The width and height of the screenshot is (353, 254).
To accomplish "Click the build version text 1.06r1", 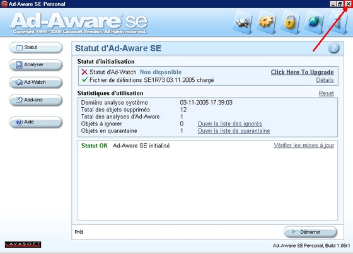I will click(311, 246).
